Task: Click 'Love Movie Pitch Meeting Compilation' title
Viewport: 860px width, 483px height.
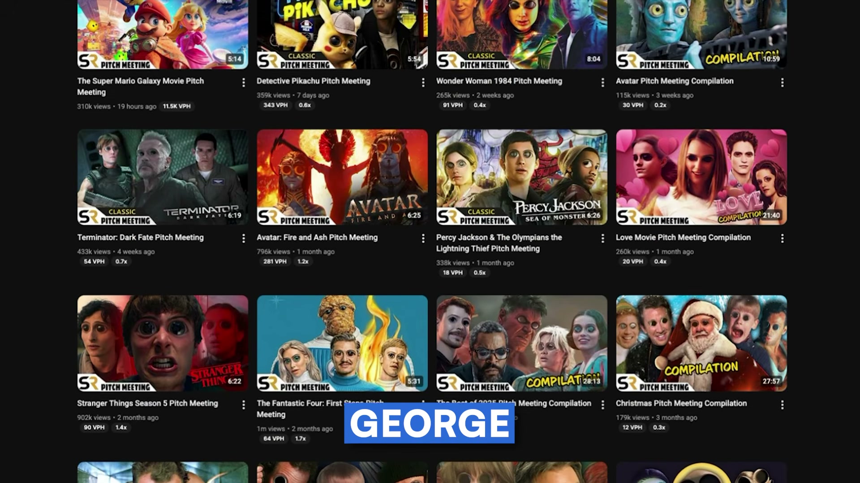Action: [683, 237]
